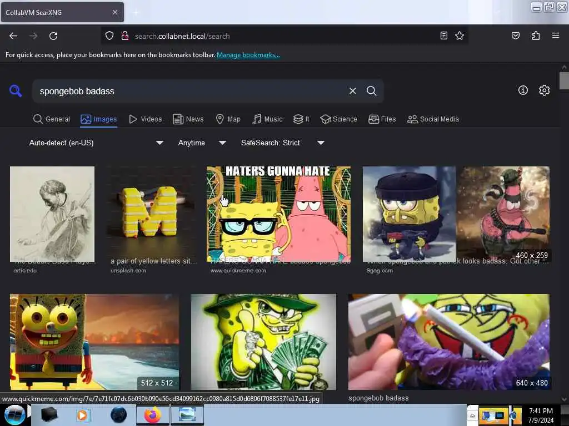569x426 pixels.
Task: Open the about info icon
Action: (x=523, y=90)
